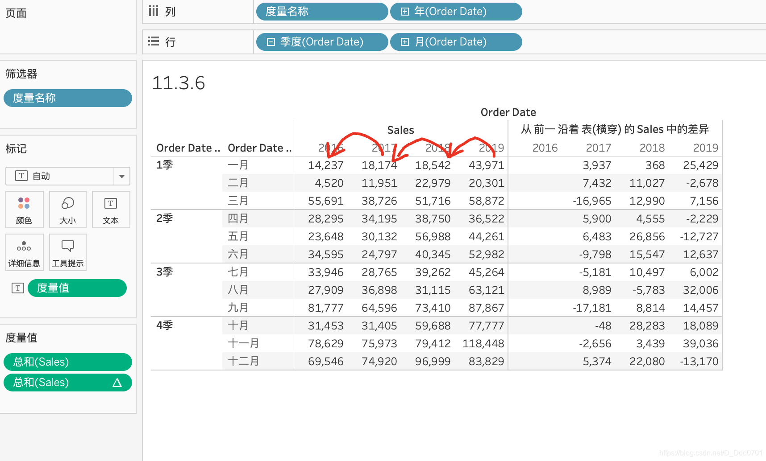Click the 页面 Pages shelf label
Viewport: 766px width, 461px height.
16,13
